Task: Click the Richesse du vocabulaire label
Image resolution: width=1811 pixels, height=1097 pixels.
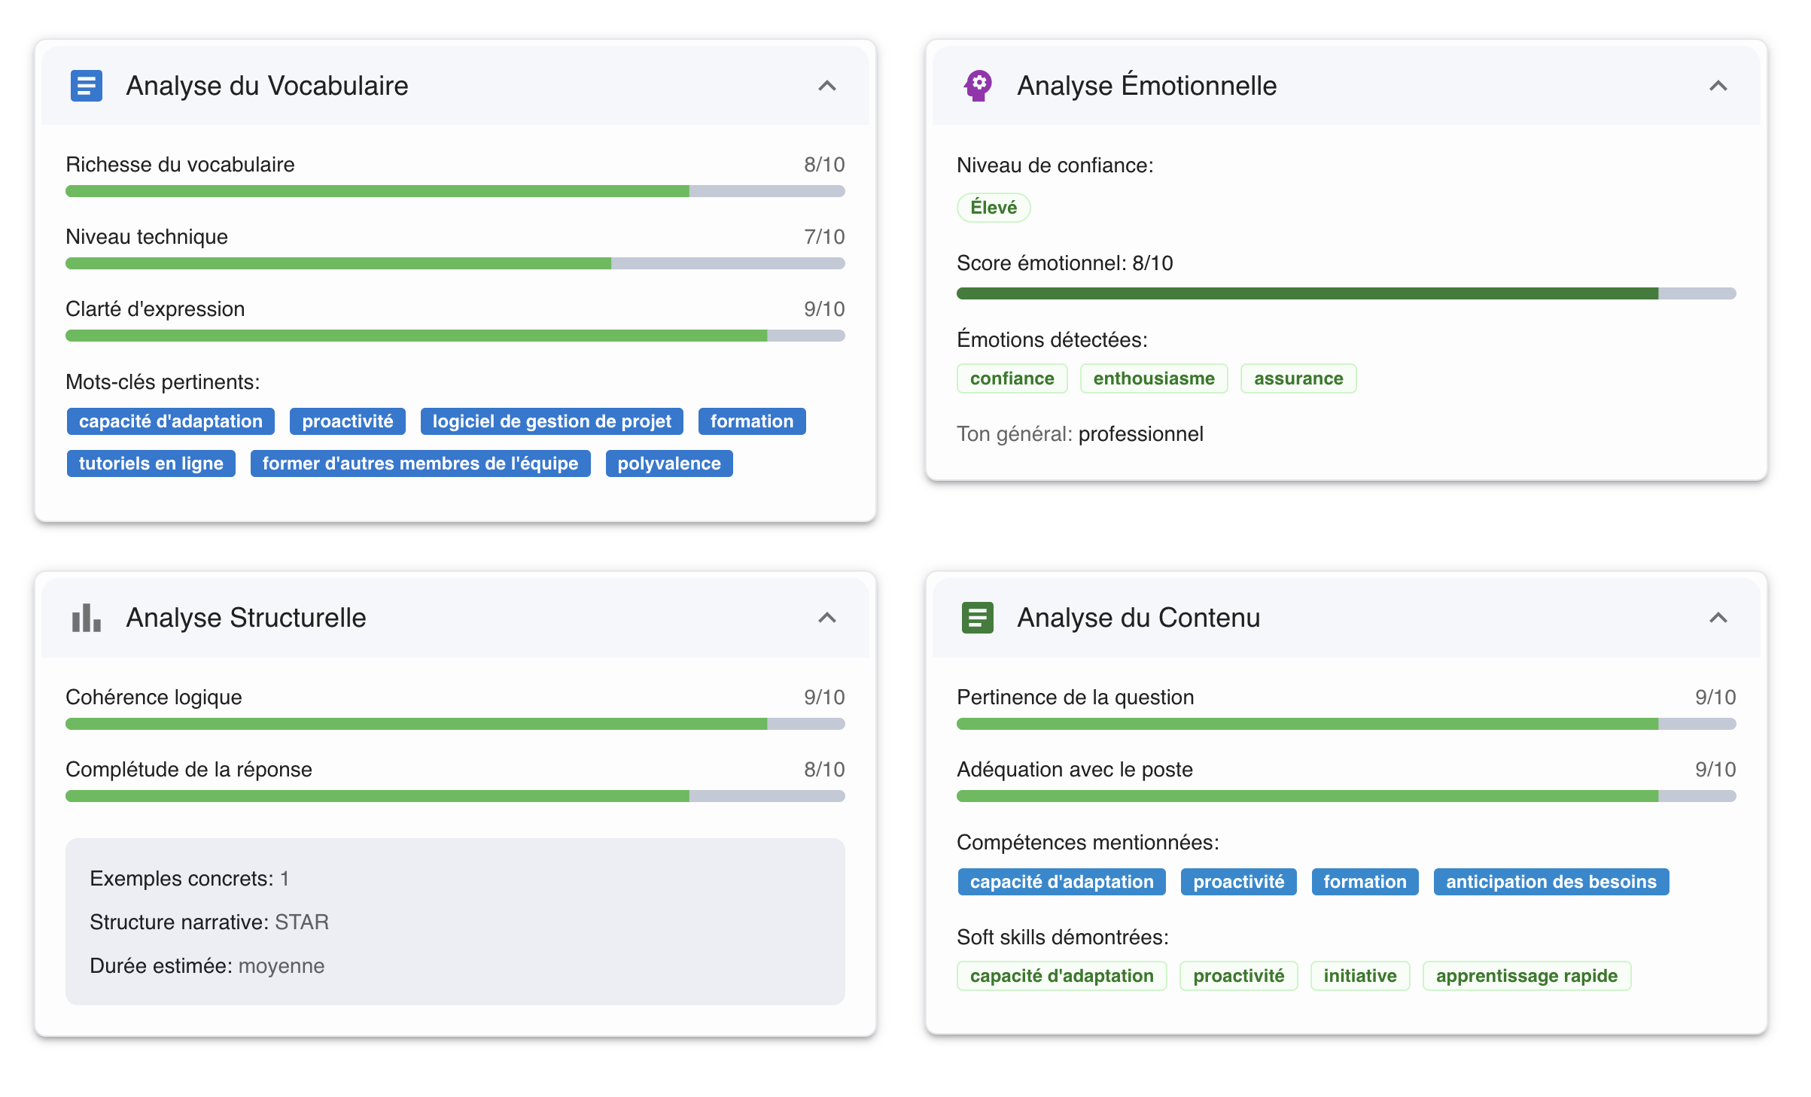Action: (180, 165)
